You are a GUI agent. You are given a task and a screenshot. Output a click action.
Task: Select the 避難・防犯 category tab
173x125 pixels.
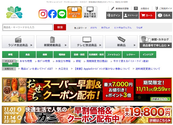click(79, 55)
